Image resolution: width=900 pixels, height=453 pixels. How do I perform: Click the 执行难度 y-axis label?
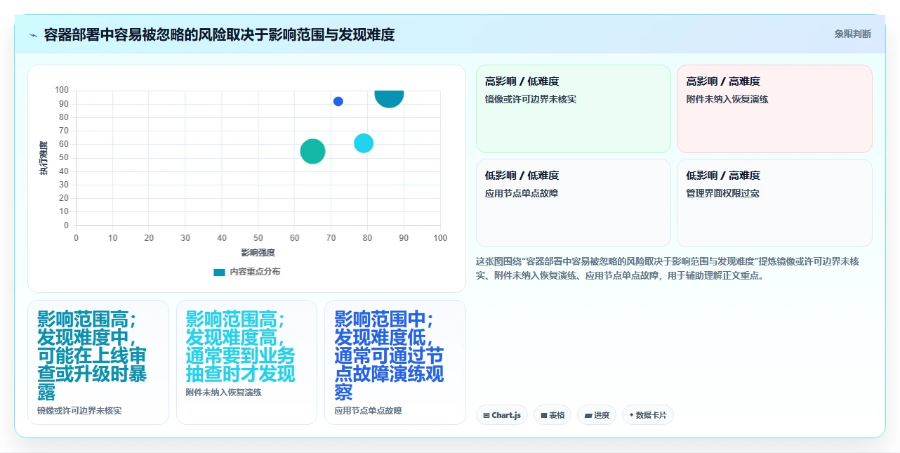click(44, 158)
